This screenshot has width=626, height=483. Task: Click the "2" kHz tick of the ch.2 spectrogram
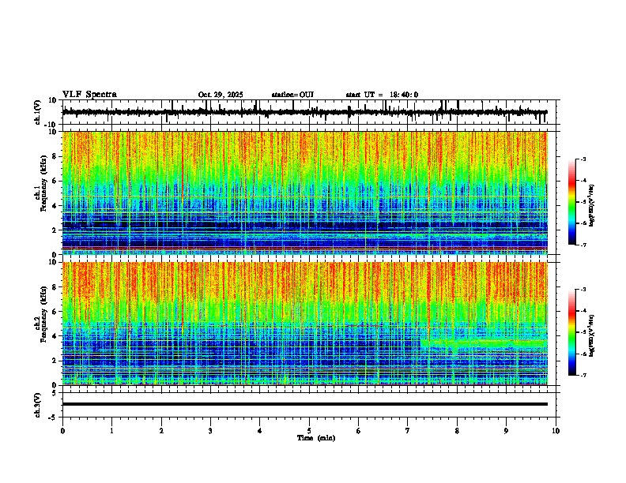point(55,361)
